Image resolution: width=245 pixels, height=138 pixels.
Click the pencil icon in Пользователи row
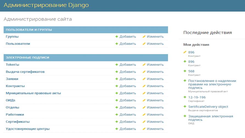pos(144,44)
